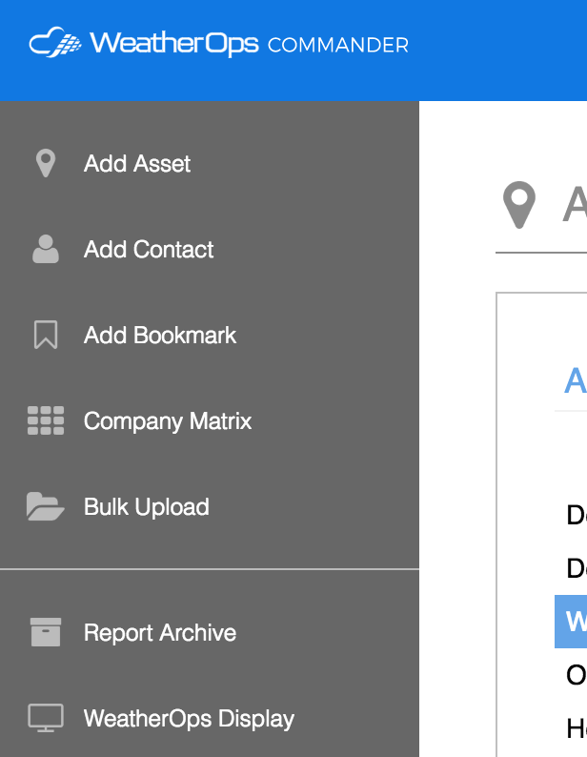
Task: Choose Add Bookmark in the sidebar
Action: tap(160, 336)
